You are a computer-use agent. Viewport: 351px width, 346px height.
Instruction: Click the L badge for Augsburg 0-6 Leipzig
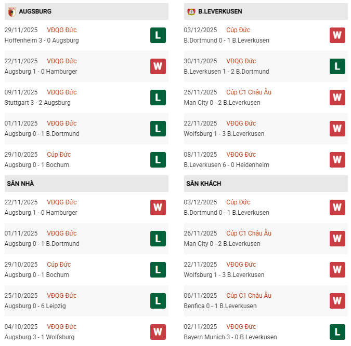pos(158,301)
